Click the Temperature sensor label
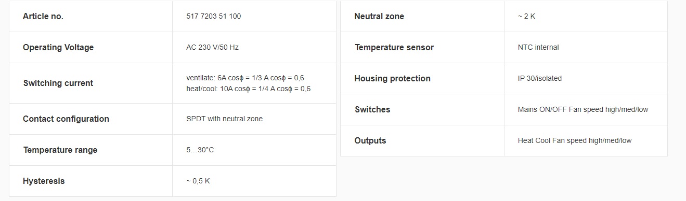The height and width of the screenshot is (201, 686). pos(394,47)
